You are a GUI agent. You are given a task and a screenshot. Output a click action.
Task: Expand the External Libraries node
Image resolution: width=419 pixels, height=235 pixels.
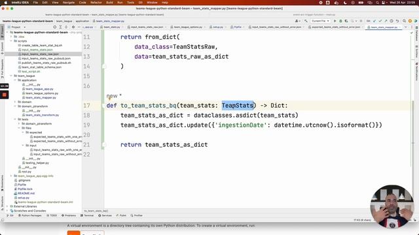(7, 206)
